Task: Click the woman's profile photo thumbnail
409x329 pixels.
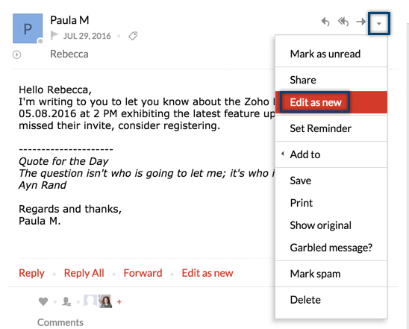Action: click(x=105, y=301)
